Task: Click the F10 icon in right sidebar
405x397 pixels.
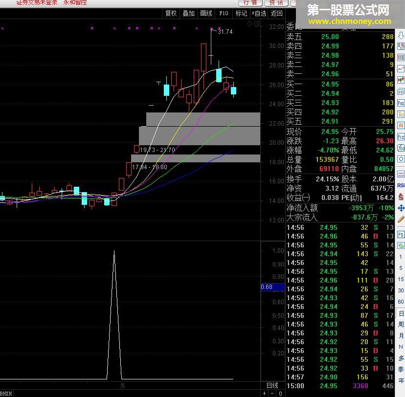Action: (x=401, y=103)
